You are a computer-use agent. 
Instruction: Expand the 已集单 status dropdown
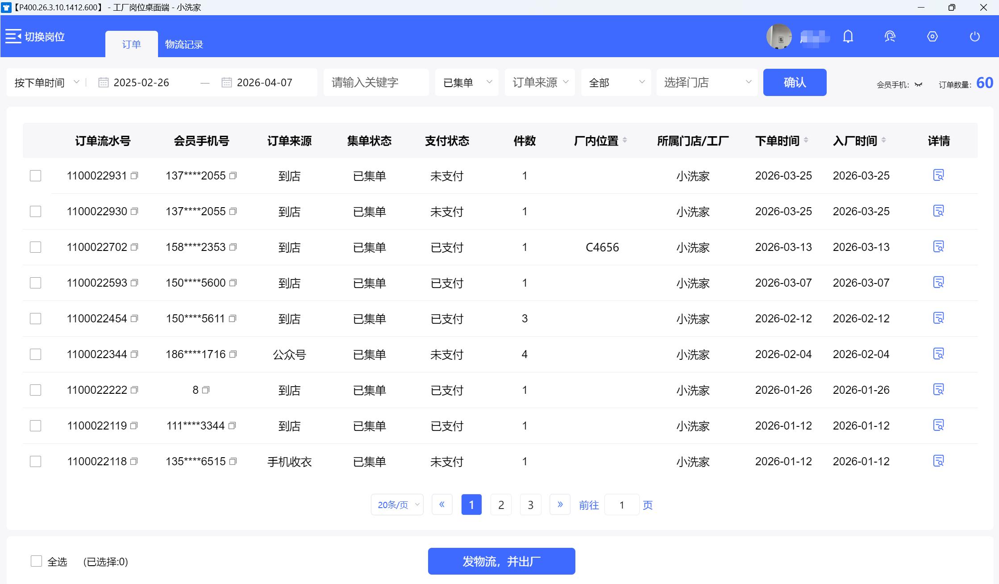[x=466, y=82]
